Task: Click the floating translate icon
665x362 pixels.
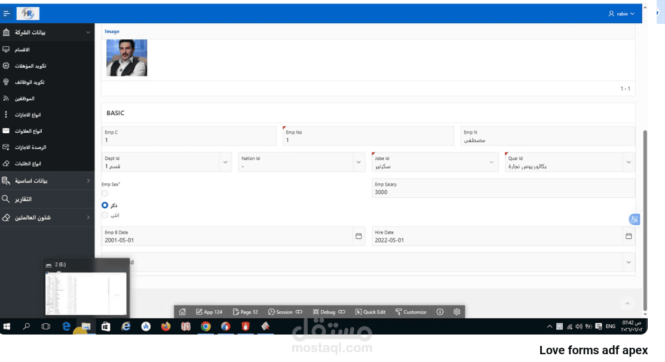Action: [634, 219]
